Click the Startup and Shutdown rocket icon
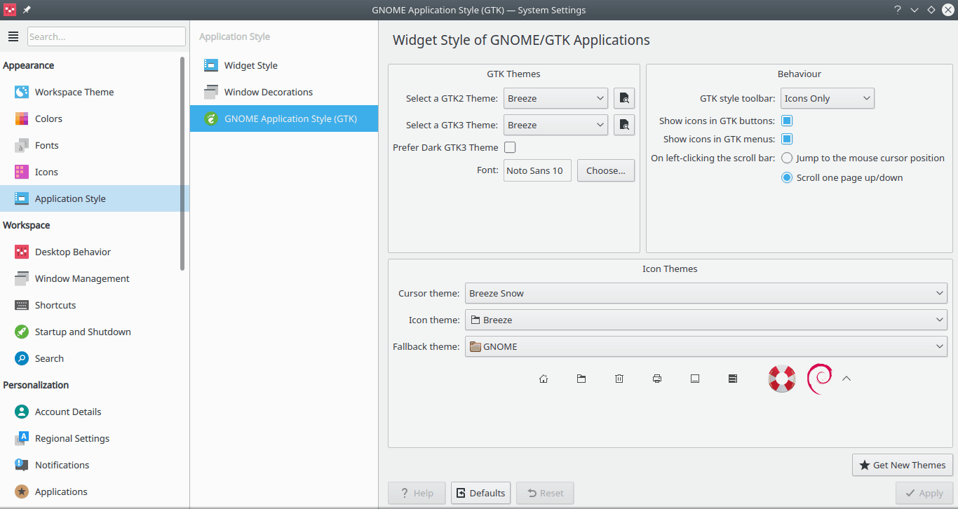The image size is (958, 509). click(22, 332)
